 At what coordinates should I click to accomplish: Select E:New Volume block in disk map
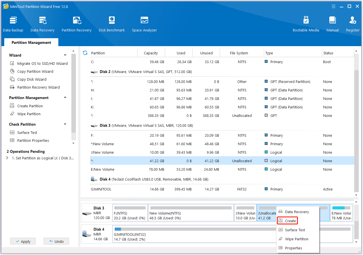[341, 213]
